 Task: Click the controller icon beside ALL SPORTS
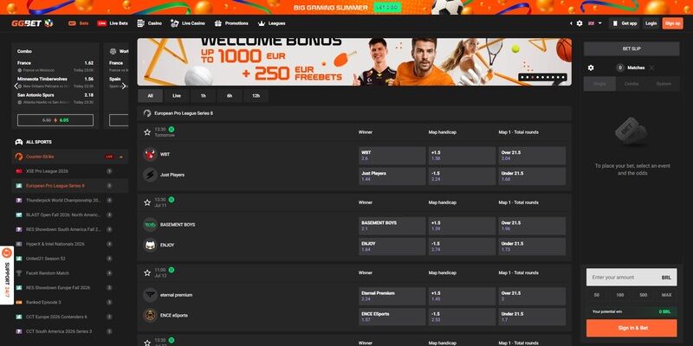[x=19, y=142]
